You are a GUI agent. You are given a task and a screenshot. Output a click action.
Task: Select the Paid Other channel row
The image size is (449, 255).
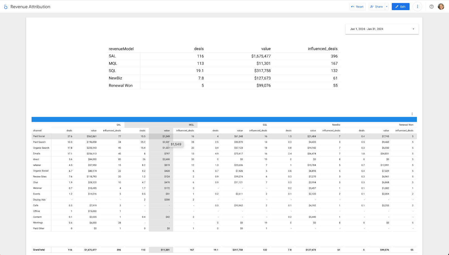(224, 229)
